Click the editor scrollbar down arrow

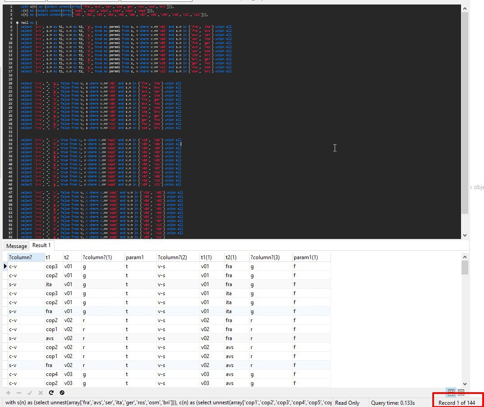point(465,235)
